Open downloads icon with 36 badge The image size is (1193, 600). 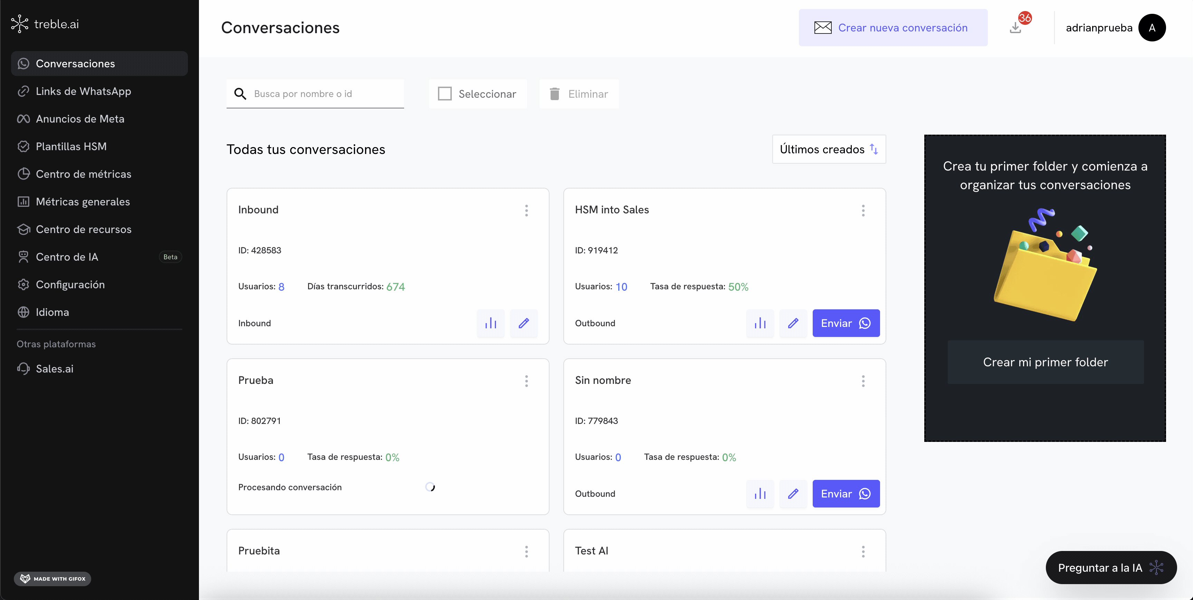1015,28
